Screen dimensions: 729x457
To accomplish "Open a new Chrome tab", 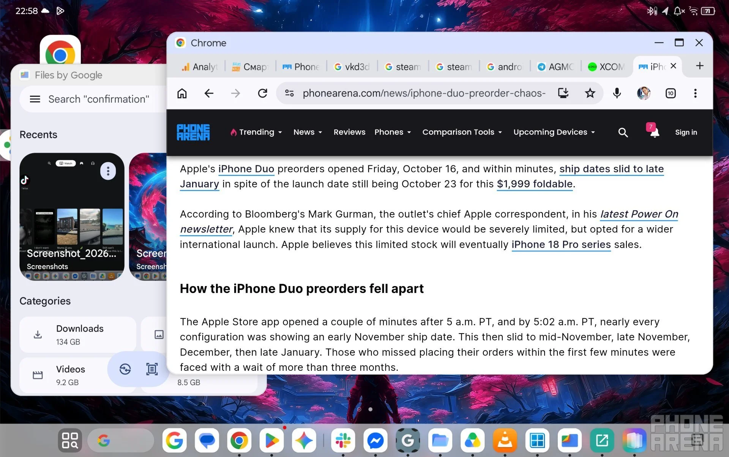I will [x=699, y=66].
